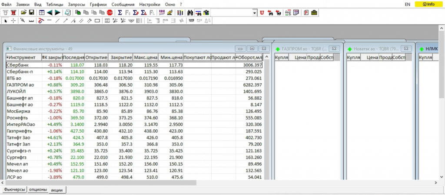445x195 pixels.
Task: Toggle the red magnet snap tool
Action: click(41, 21)
